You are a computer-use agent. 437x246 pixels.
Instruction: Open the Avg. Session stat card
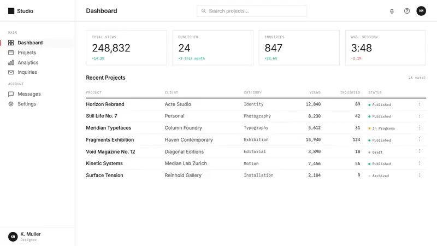(x=386, y=48)
